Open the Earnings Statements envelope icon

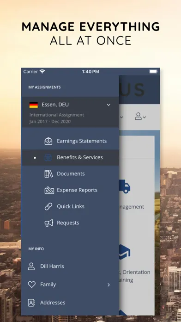pos(48,141)
